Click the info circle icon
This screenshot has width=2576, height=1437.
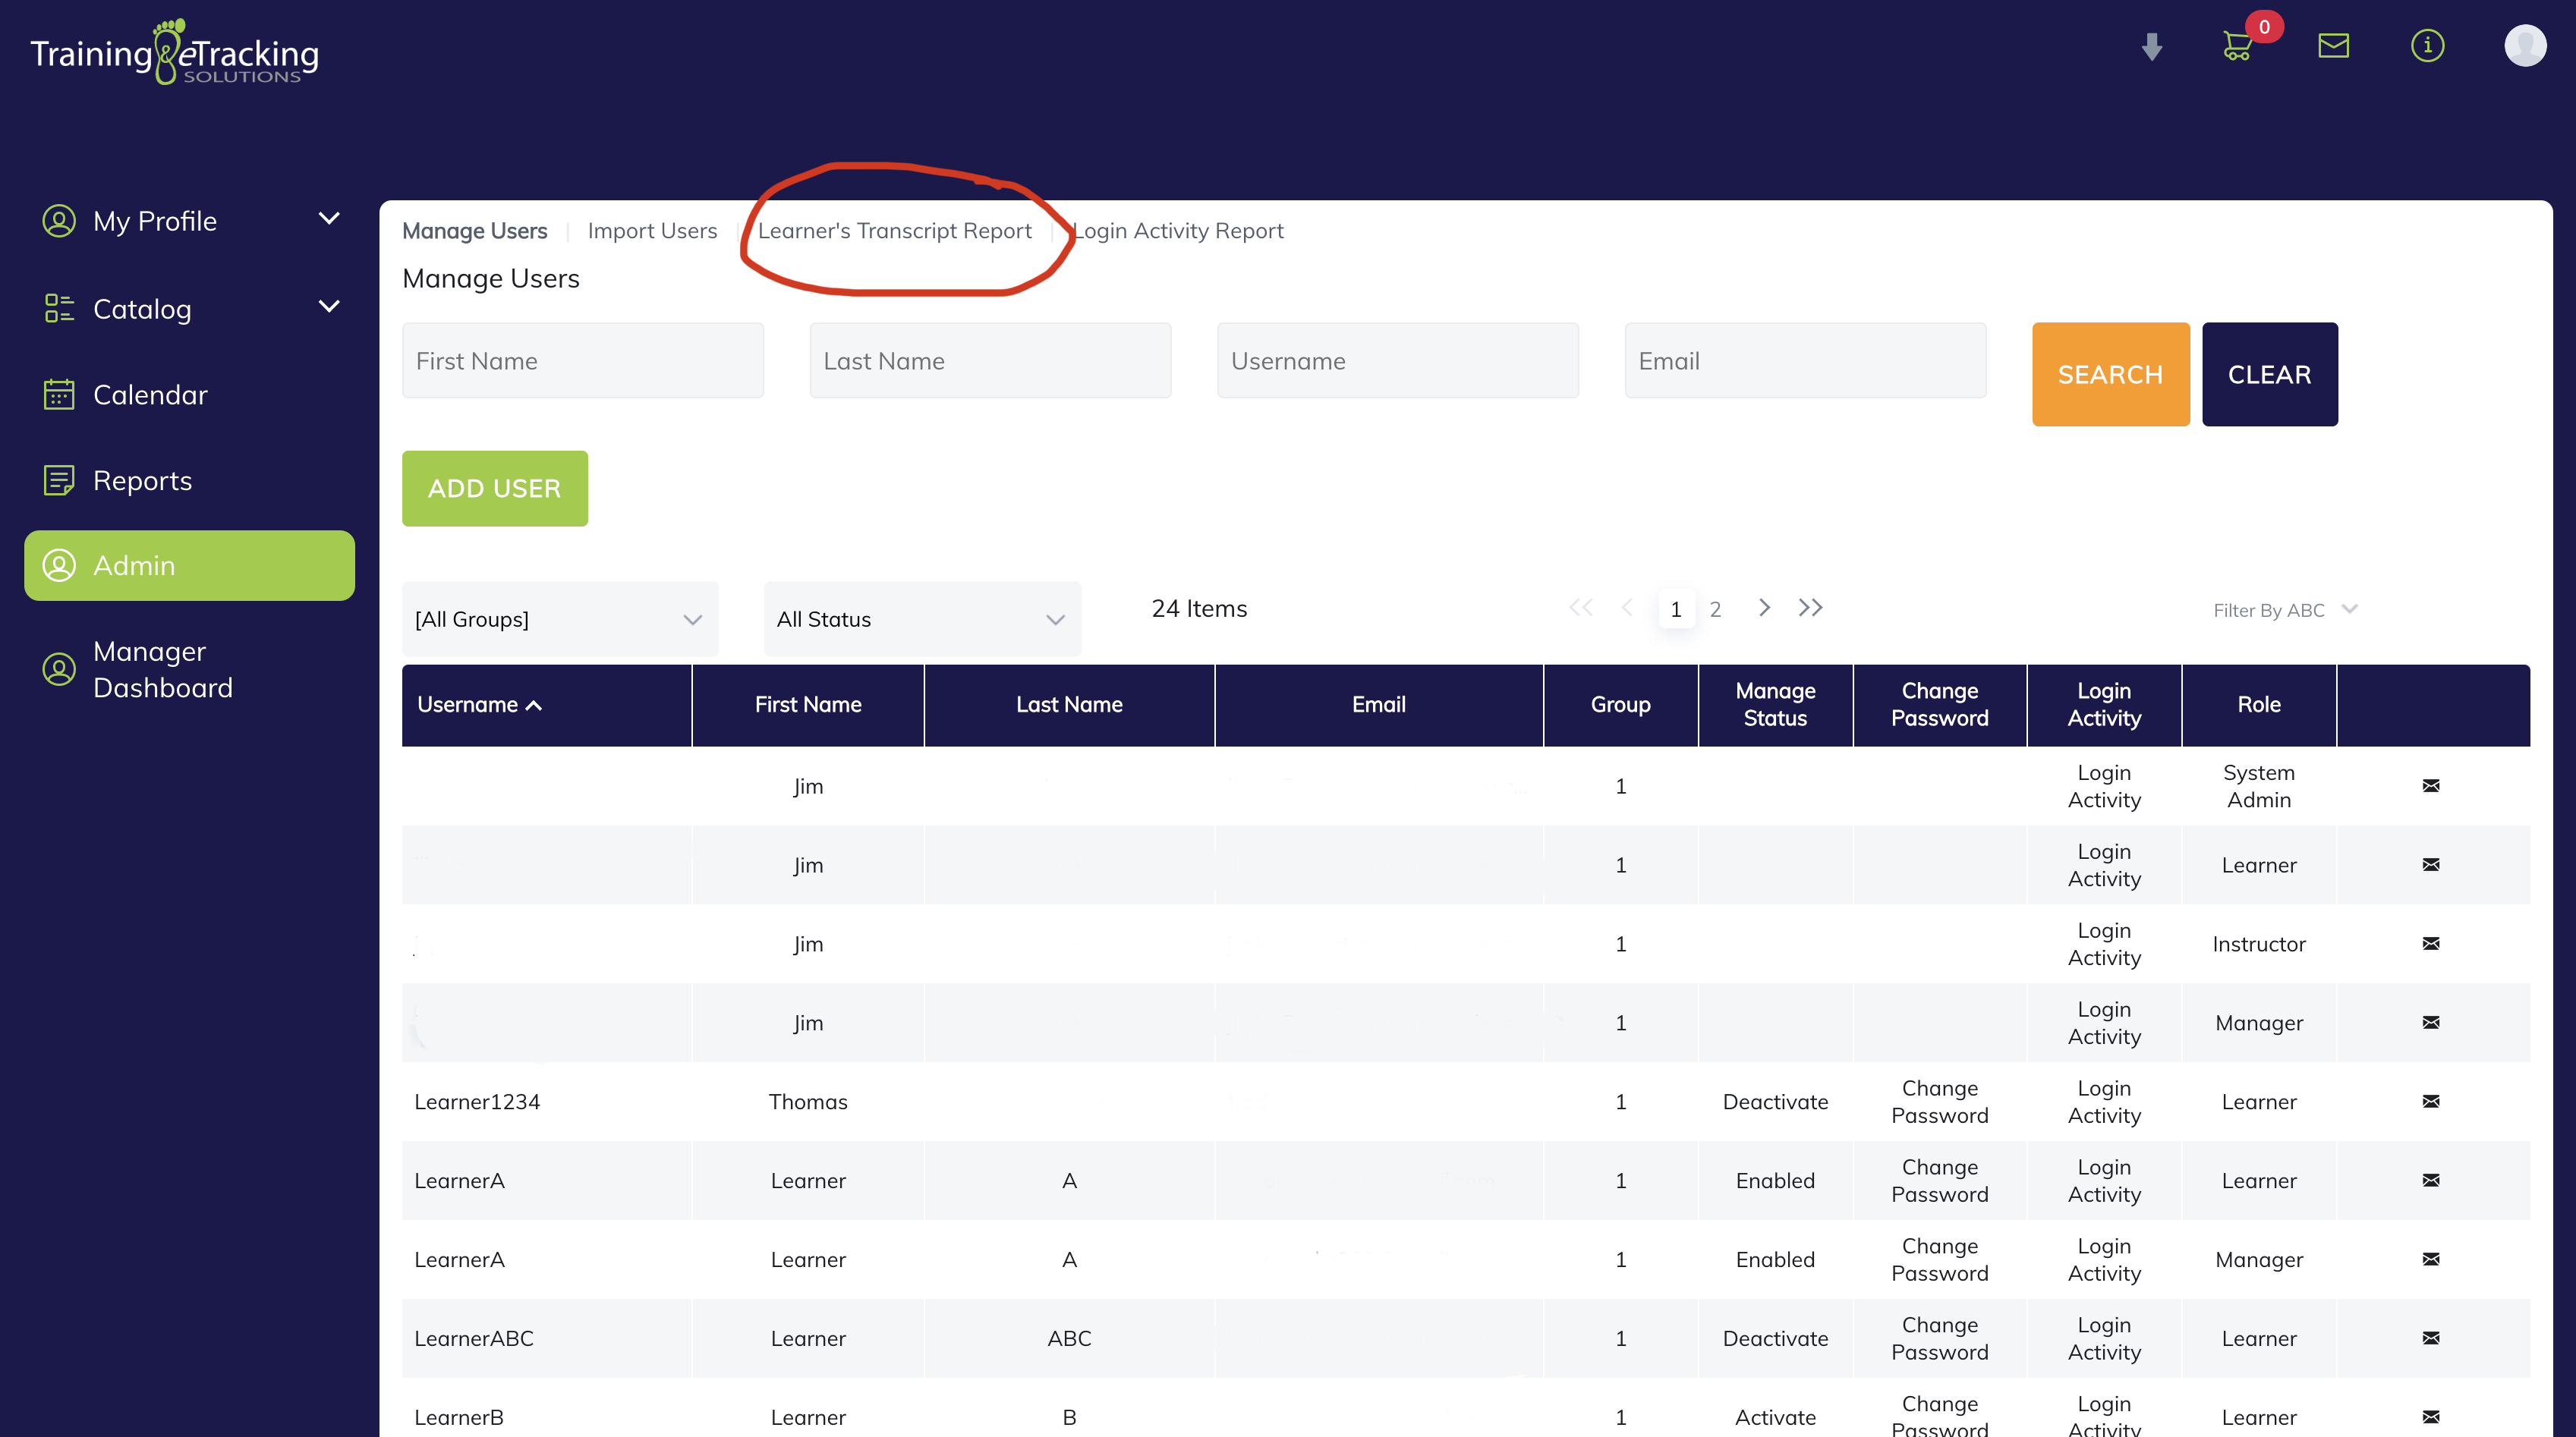click(x=2427, y=46)
